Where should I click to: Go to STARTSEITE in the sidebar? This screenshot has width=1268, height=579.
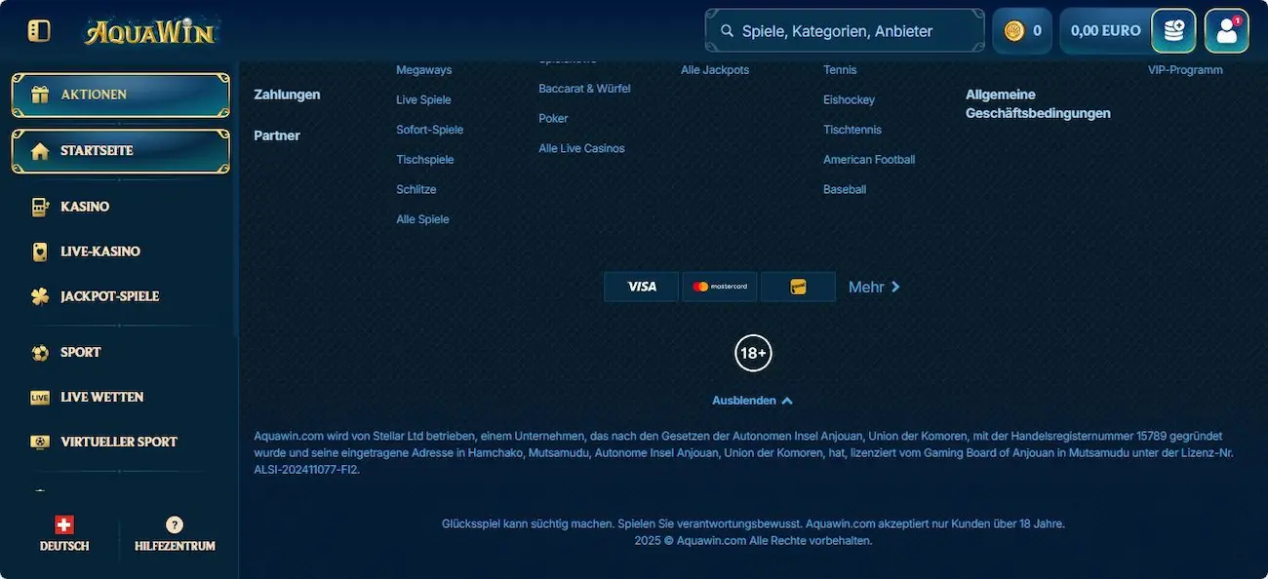(x=121, y=151)
